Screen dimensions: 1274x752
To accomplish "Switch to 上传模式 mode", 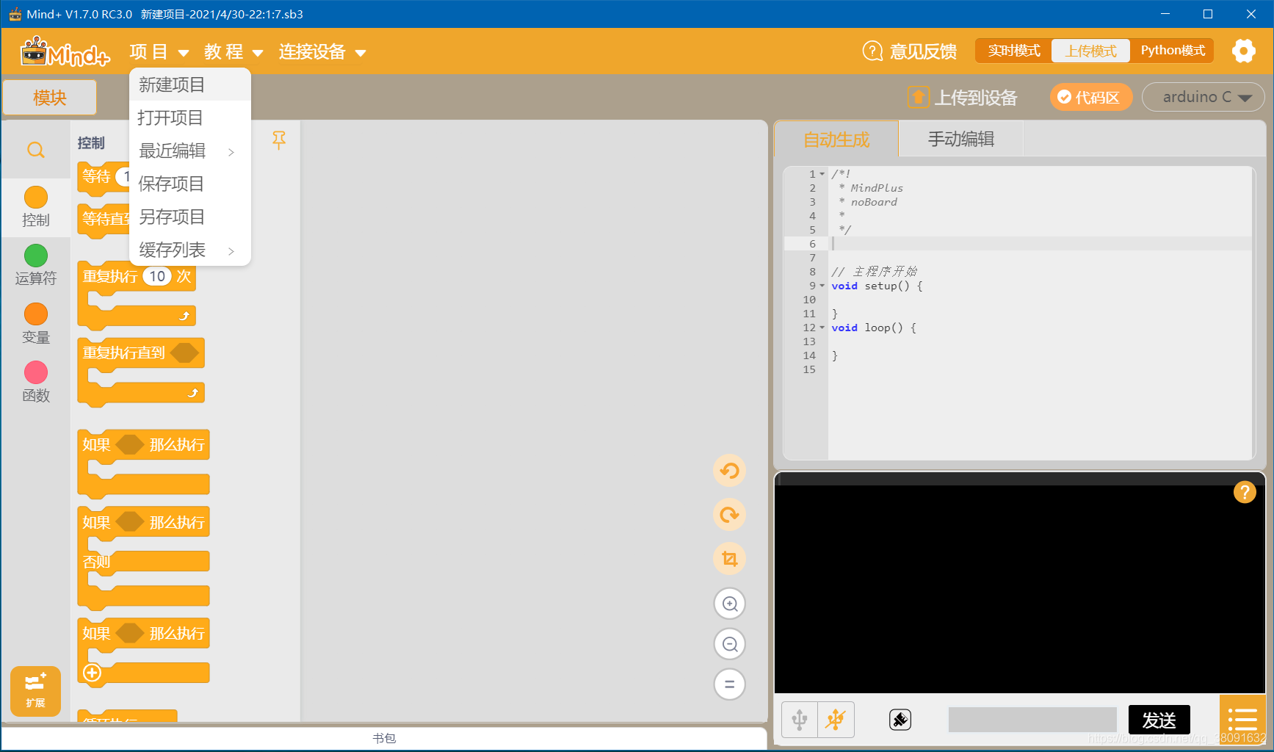I will tap(1091, 51).
